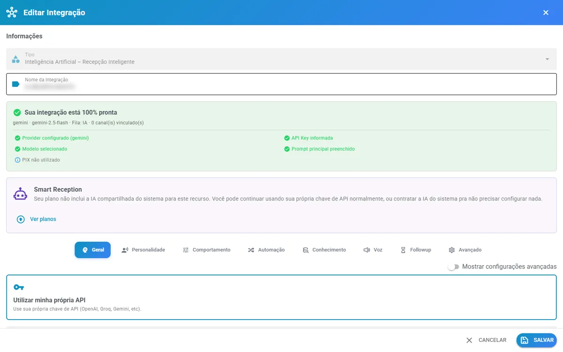
Task: Open the Tipo dropdown arrow
Action: point(547,59)
